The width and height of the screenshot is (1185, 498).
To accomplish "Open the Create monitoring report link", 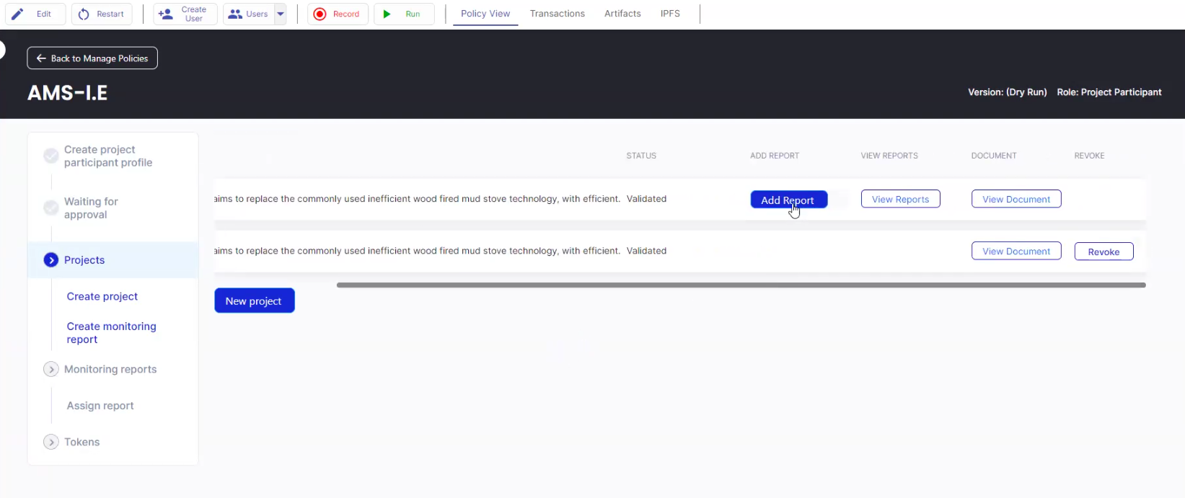I will tap(111, 333).
